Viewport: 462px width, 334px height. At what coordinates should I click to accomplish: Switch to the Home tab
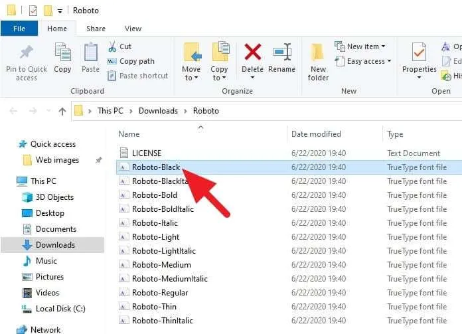point(57,29)
